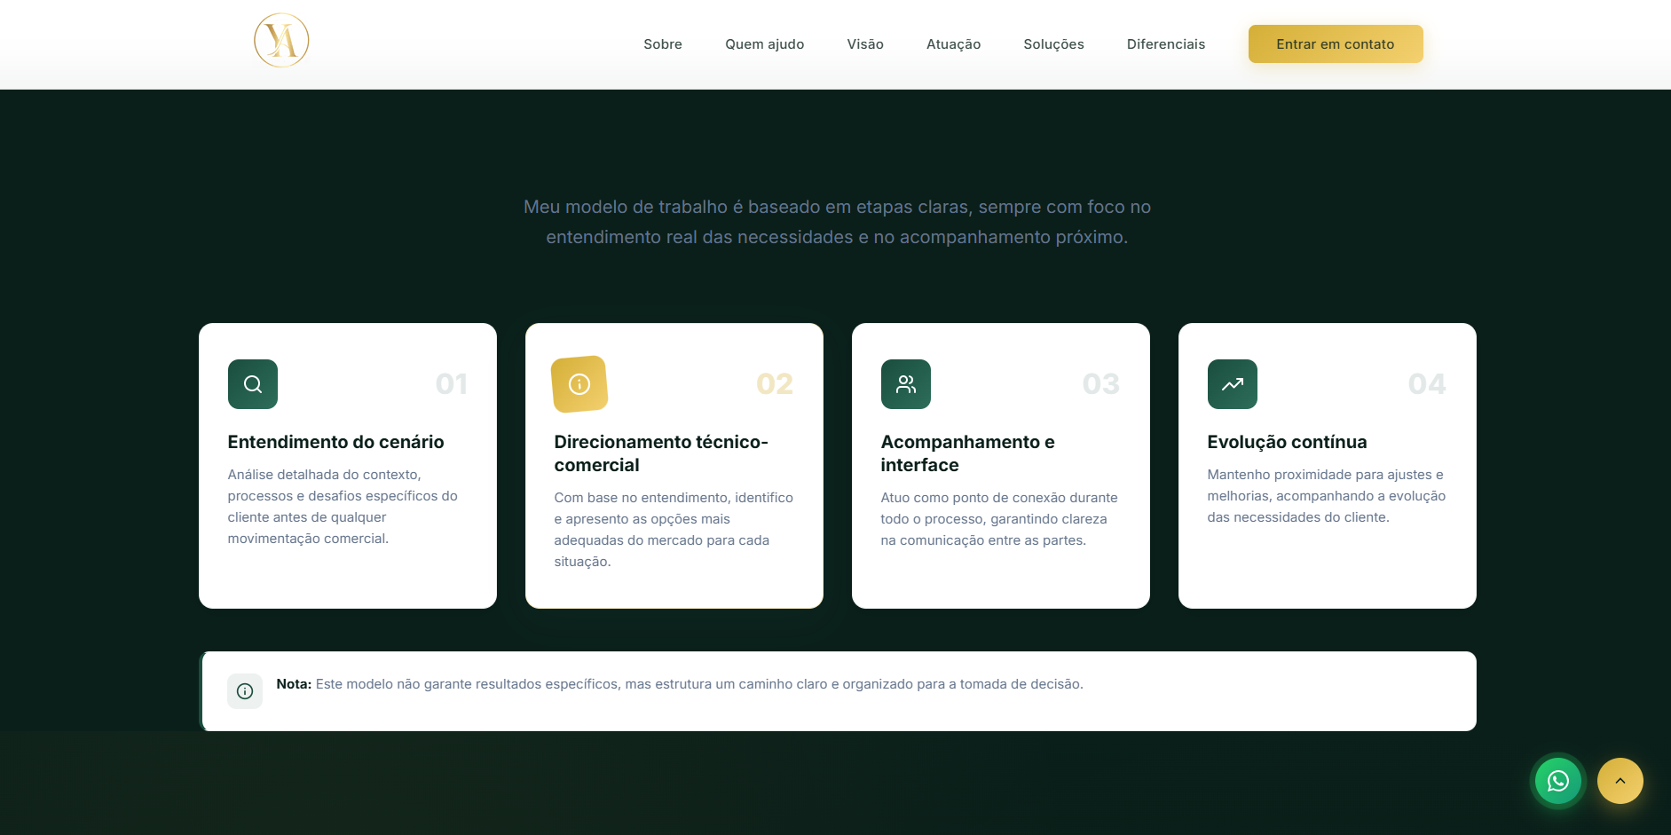Click the trending-up arrow icon on card 04
Screen dimensions: 1671x835
point(1233,384)
